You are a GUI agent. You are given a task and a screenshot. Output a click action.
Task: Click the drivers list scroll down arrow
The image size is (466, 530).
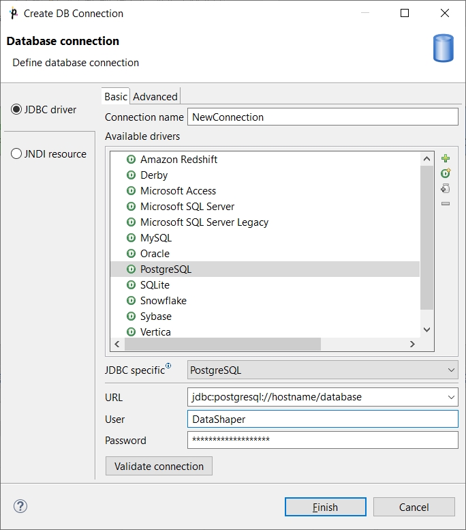(x=427, y=329)
